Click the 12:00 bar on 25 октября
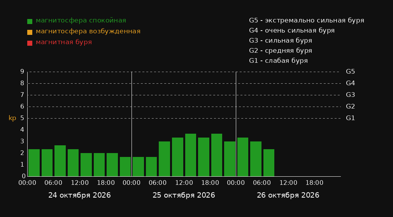Screen dimensions: 393x217 pyautogui.click(x=191, y=155)
